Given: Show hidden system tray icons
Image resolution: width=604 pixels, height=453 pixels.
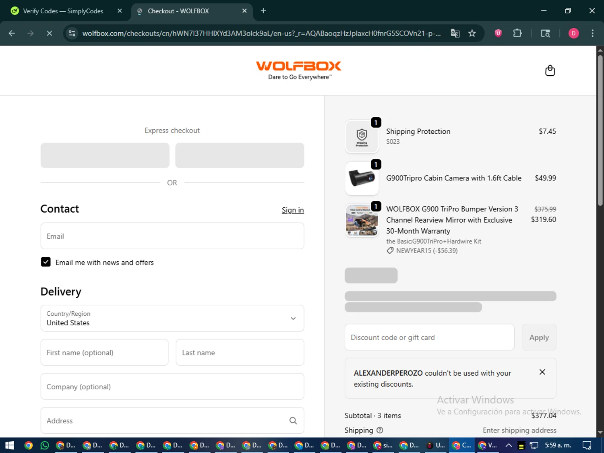Looking at the screenshot, I should (x=509, y=445).
